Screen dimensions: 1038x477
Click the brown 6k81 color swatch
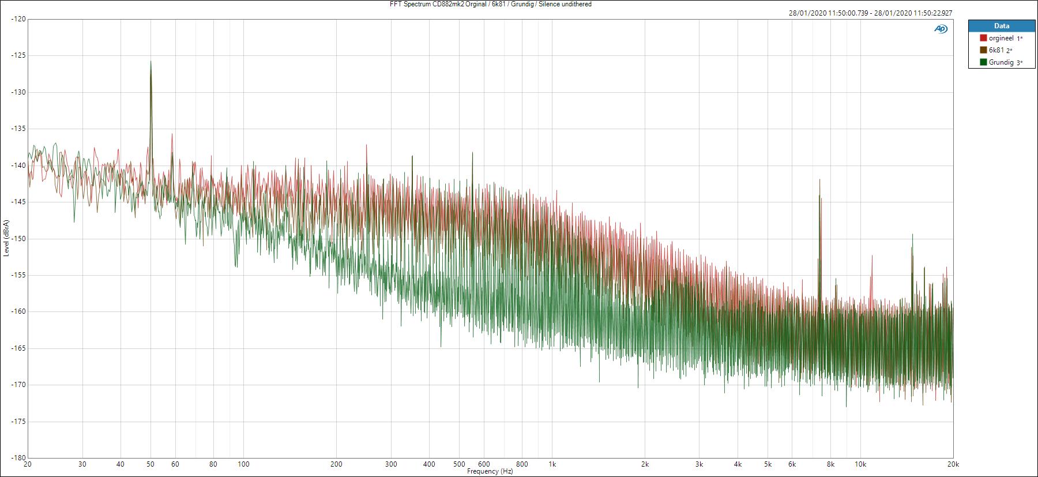point(983,50)
